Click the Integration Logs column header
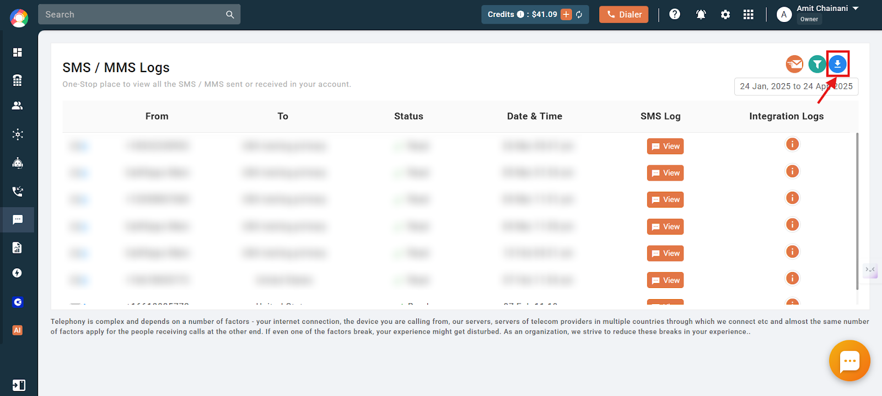Viewport: 882px width, 396px height. [787, 116]
